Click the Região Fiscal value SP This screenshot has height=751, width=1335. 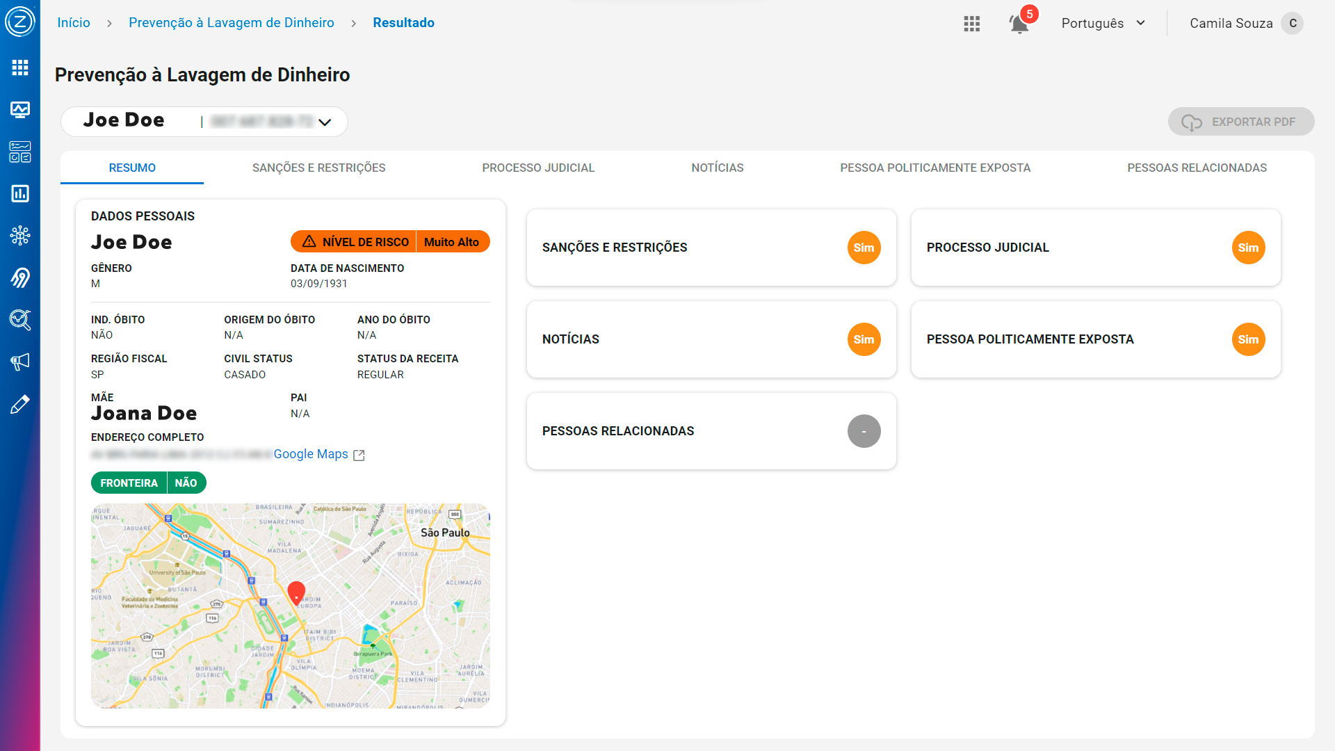click(x=97, y=375)
